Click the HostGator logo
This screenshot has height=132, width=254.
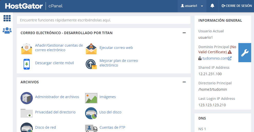24,6
